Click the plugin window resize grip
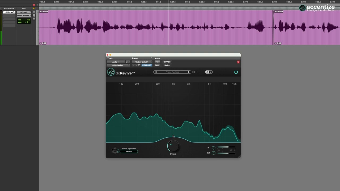 click(x=239, y=157)
